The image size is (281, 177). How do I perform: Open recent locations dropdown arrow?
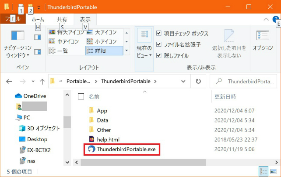pos(33,82)
